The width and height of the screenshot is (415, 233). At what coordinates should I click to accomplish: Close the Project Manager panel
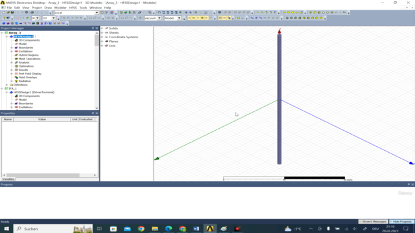pos(97,28)
